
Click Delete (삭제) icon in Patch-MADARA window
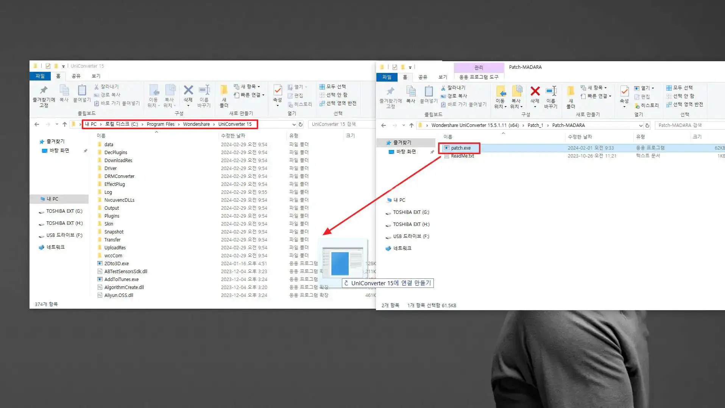(535, 91)
